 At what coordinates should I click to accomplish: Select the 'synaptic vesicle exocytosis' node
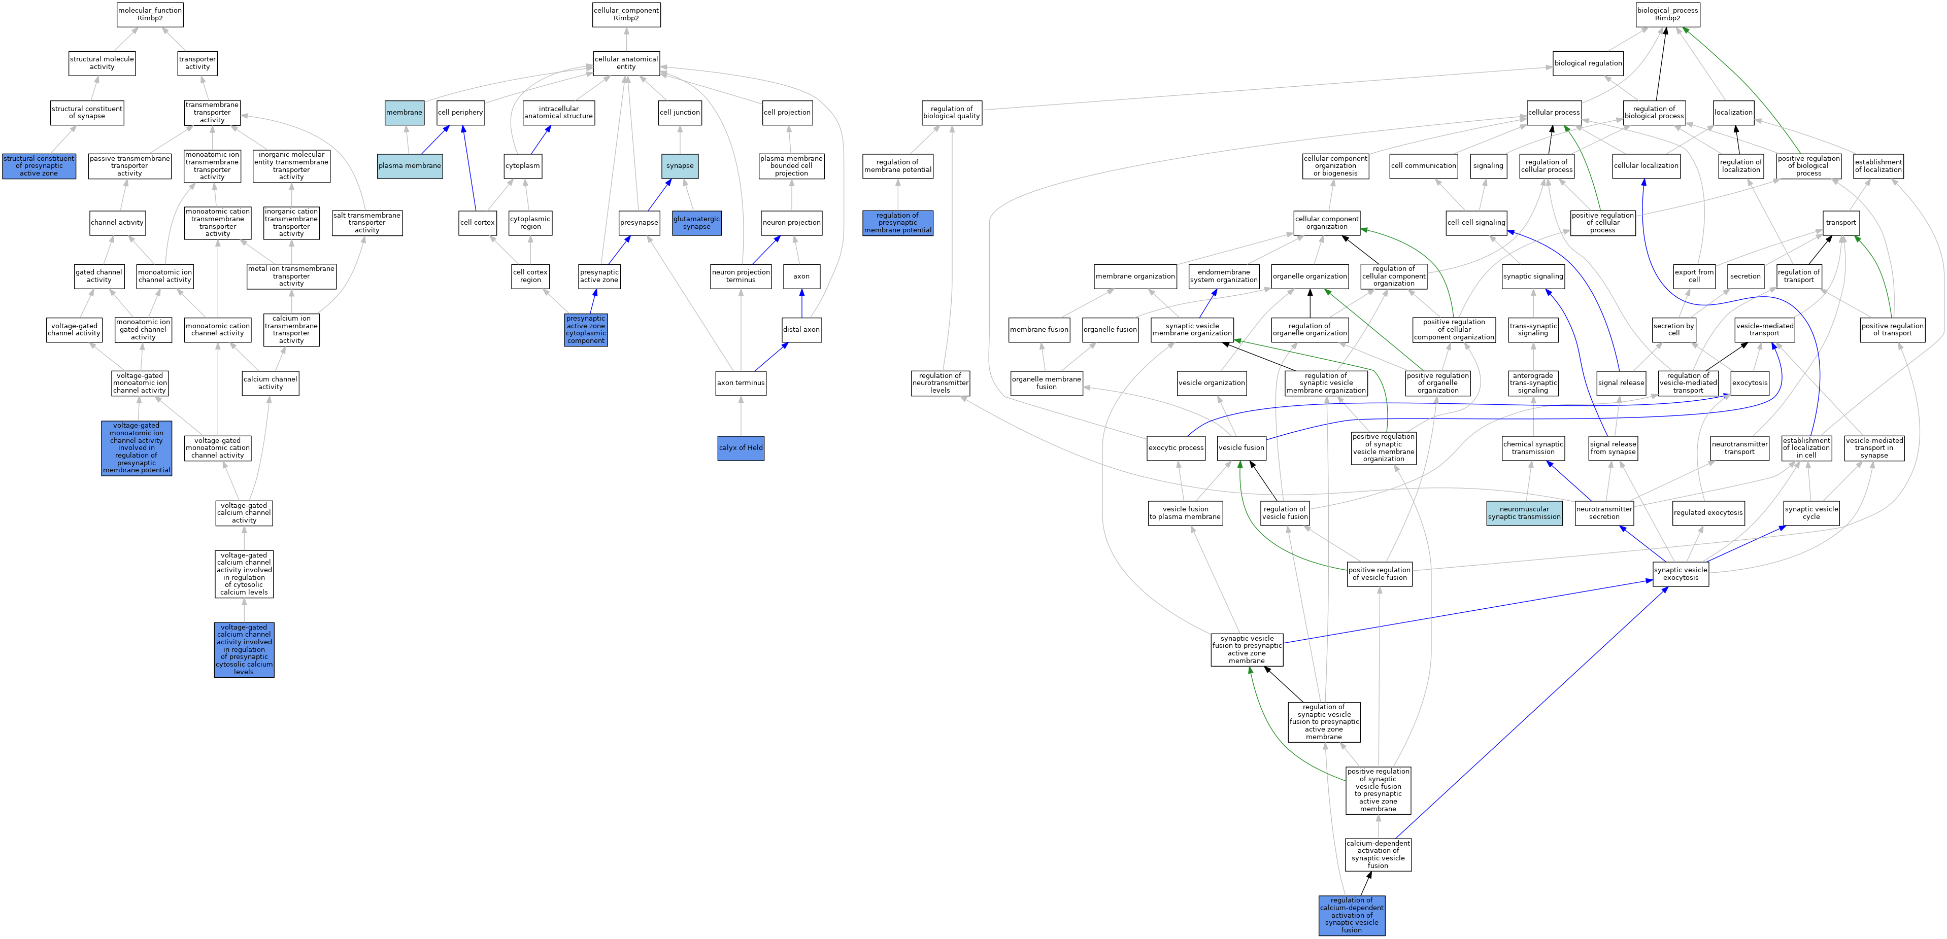point(1680,574)
